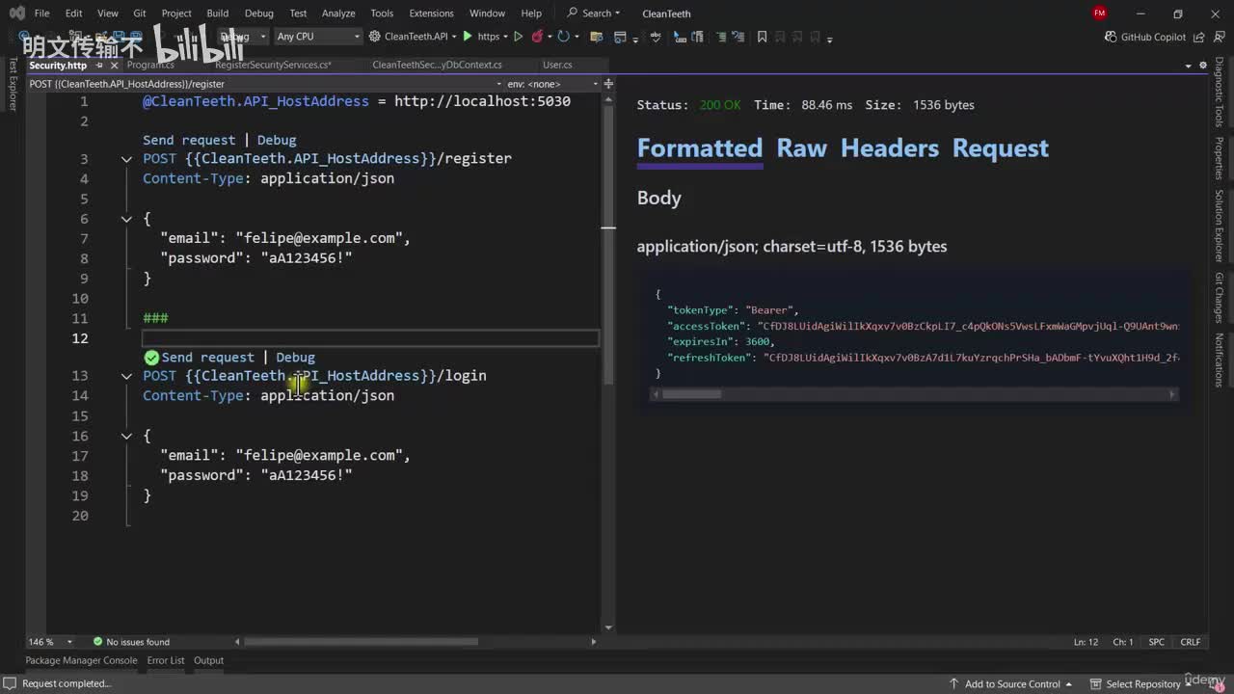The height and width of the screenshot is (694, 1234).
Task: Toggle pin on Security.http tab
Action: pyautogui.click(x=99, y=66)
